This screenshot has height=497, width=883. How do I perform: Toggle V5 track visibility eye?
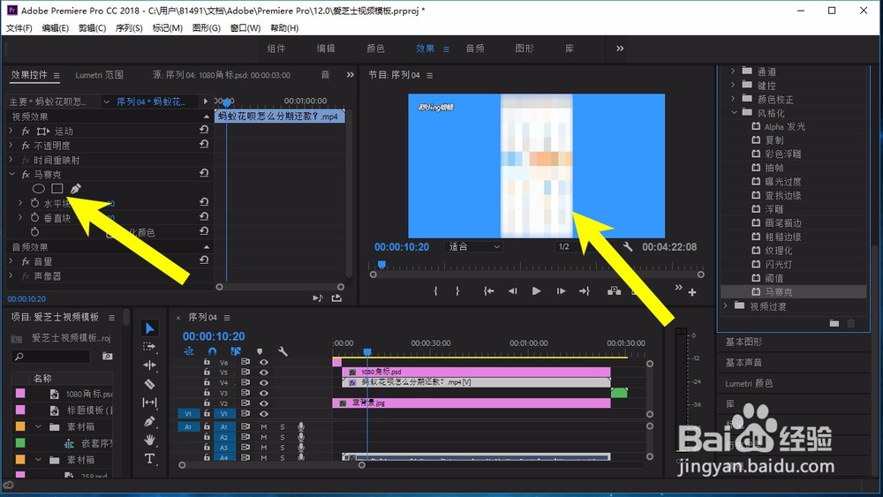(x=263, y=372)
